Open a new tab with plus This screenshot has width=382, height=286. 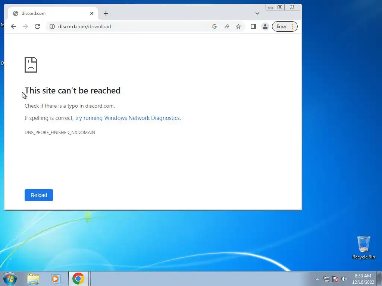click(106, 13)
